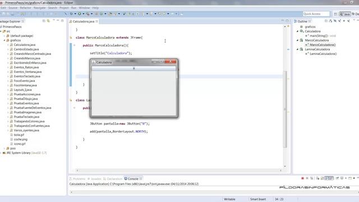Image resolution: width=359 pixels, height=202 pixels.
Task: Expand JRE System Library node
Action: coord(1,153)
